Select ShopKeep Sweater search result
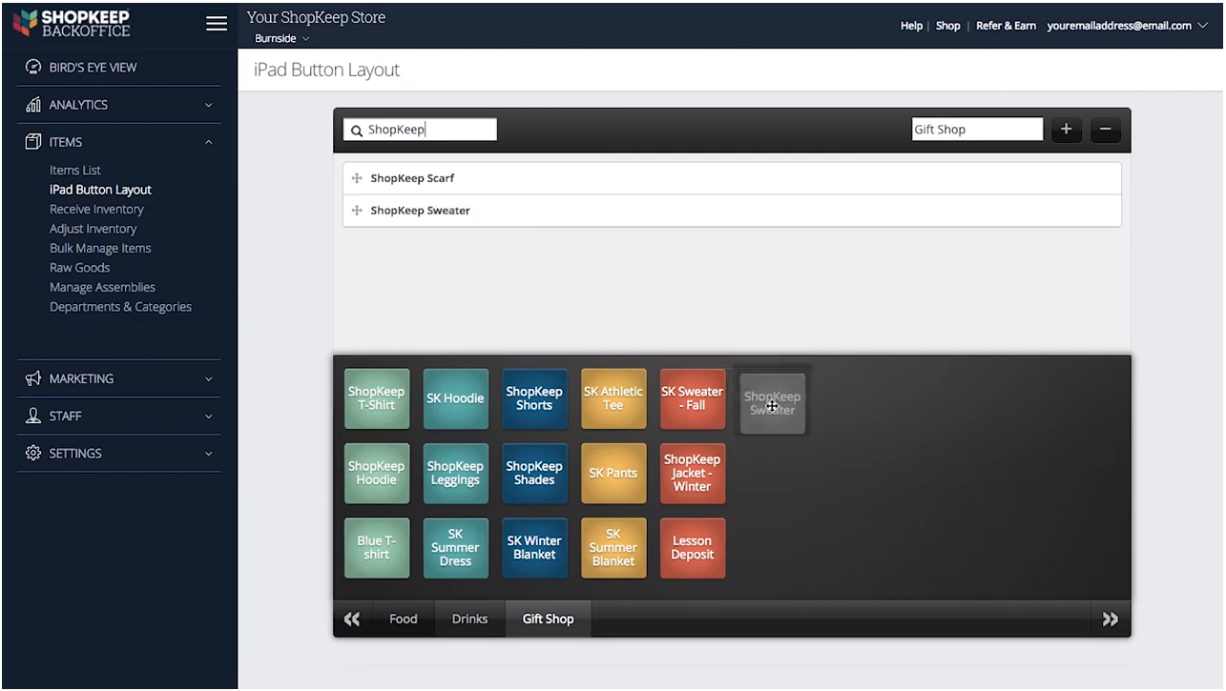This screenshot has width=1226, height=691. 732,211
